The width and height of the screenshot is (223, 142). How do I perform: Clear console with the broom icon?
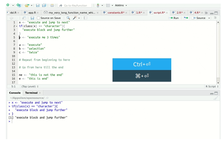(x=216, y=98)
